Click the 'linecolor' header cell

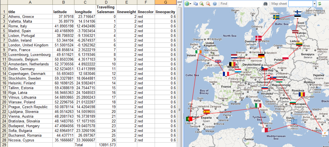coord(146,10)
